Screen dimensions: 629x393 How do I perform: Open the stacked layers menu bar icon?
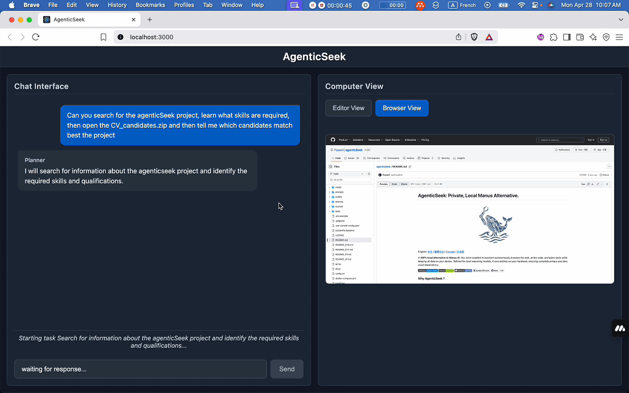[436, 5]
